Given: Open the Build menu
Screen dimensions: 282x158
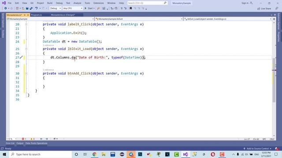Looking at the screenshot, I should coord(50,3).
